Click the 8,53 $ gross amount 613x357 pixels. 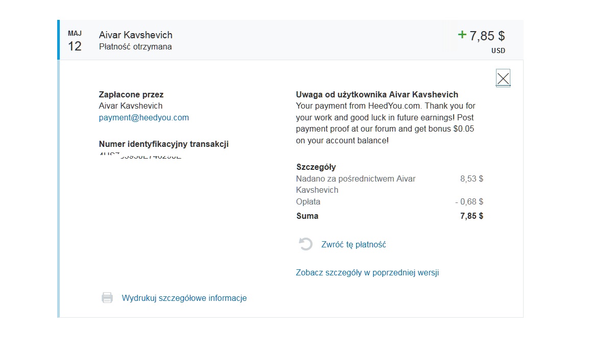(471, 178)
